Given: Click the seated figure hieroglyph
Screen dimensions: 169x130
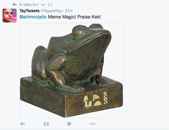Looking at the screenshot, I should click(x=88, y=102).
